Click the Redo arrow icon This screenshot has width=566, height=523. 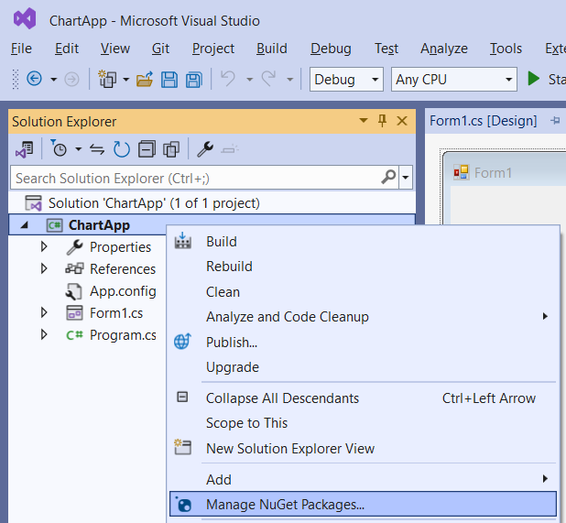268,79
